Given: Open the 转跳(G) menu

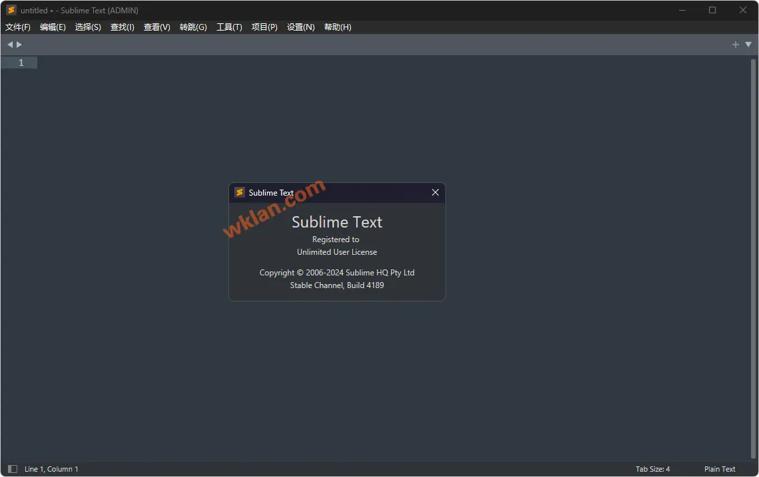Looking at the screenshot, I should [193, 27].
